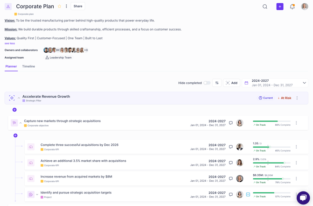Switch to the Planner tab
The width and height of the screenshot is (313, 206).
tap(11, 66)
